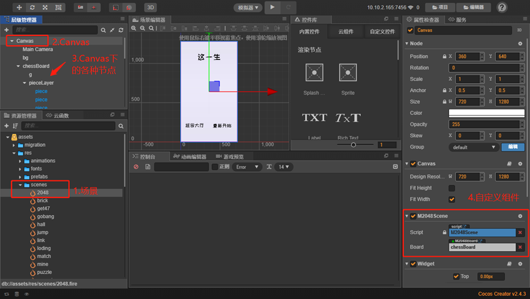Select the Rich Text widget icon
Viewport: 530px width, 299px height.
[348, 117]
